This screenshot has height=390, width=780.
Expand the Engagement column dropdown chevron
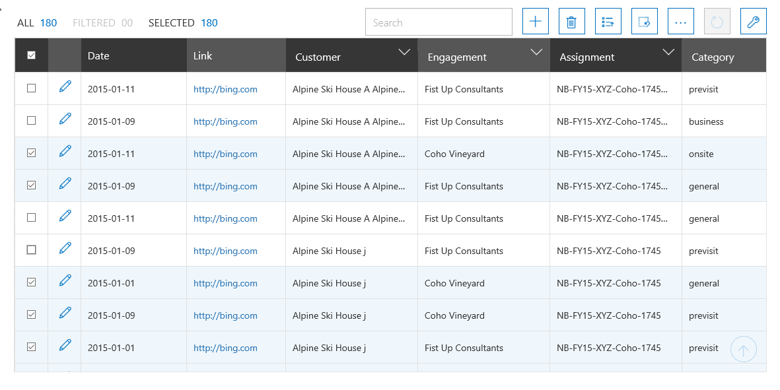[x=536, y=51]
